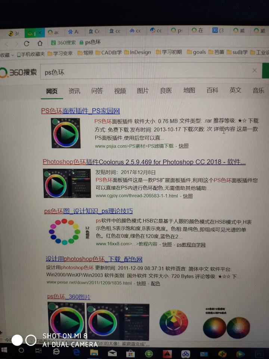
Task: Open the 芭蕾 bookmark folder
Action: point(216,52)
